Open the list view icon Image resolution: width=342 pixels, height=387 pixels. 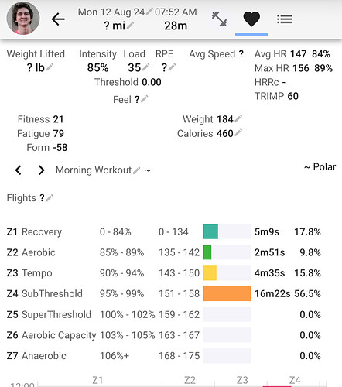coord(285,19)
